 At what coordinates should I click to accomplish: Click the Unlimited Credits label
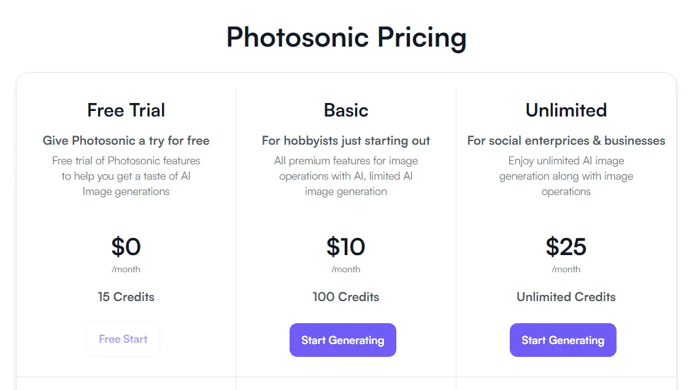click(565, 297)
